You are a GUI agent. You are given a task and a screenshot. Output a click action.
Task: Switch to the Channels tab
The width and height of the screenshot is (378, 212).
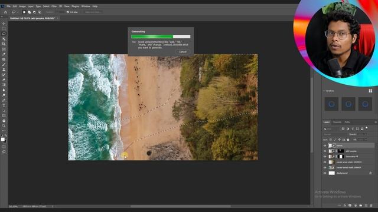click(x=337, y=122)
